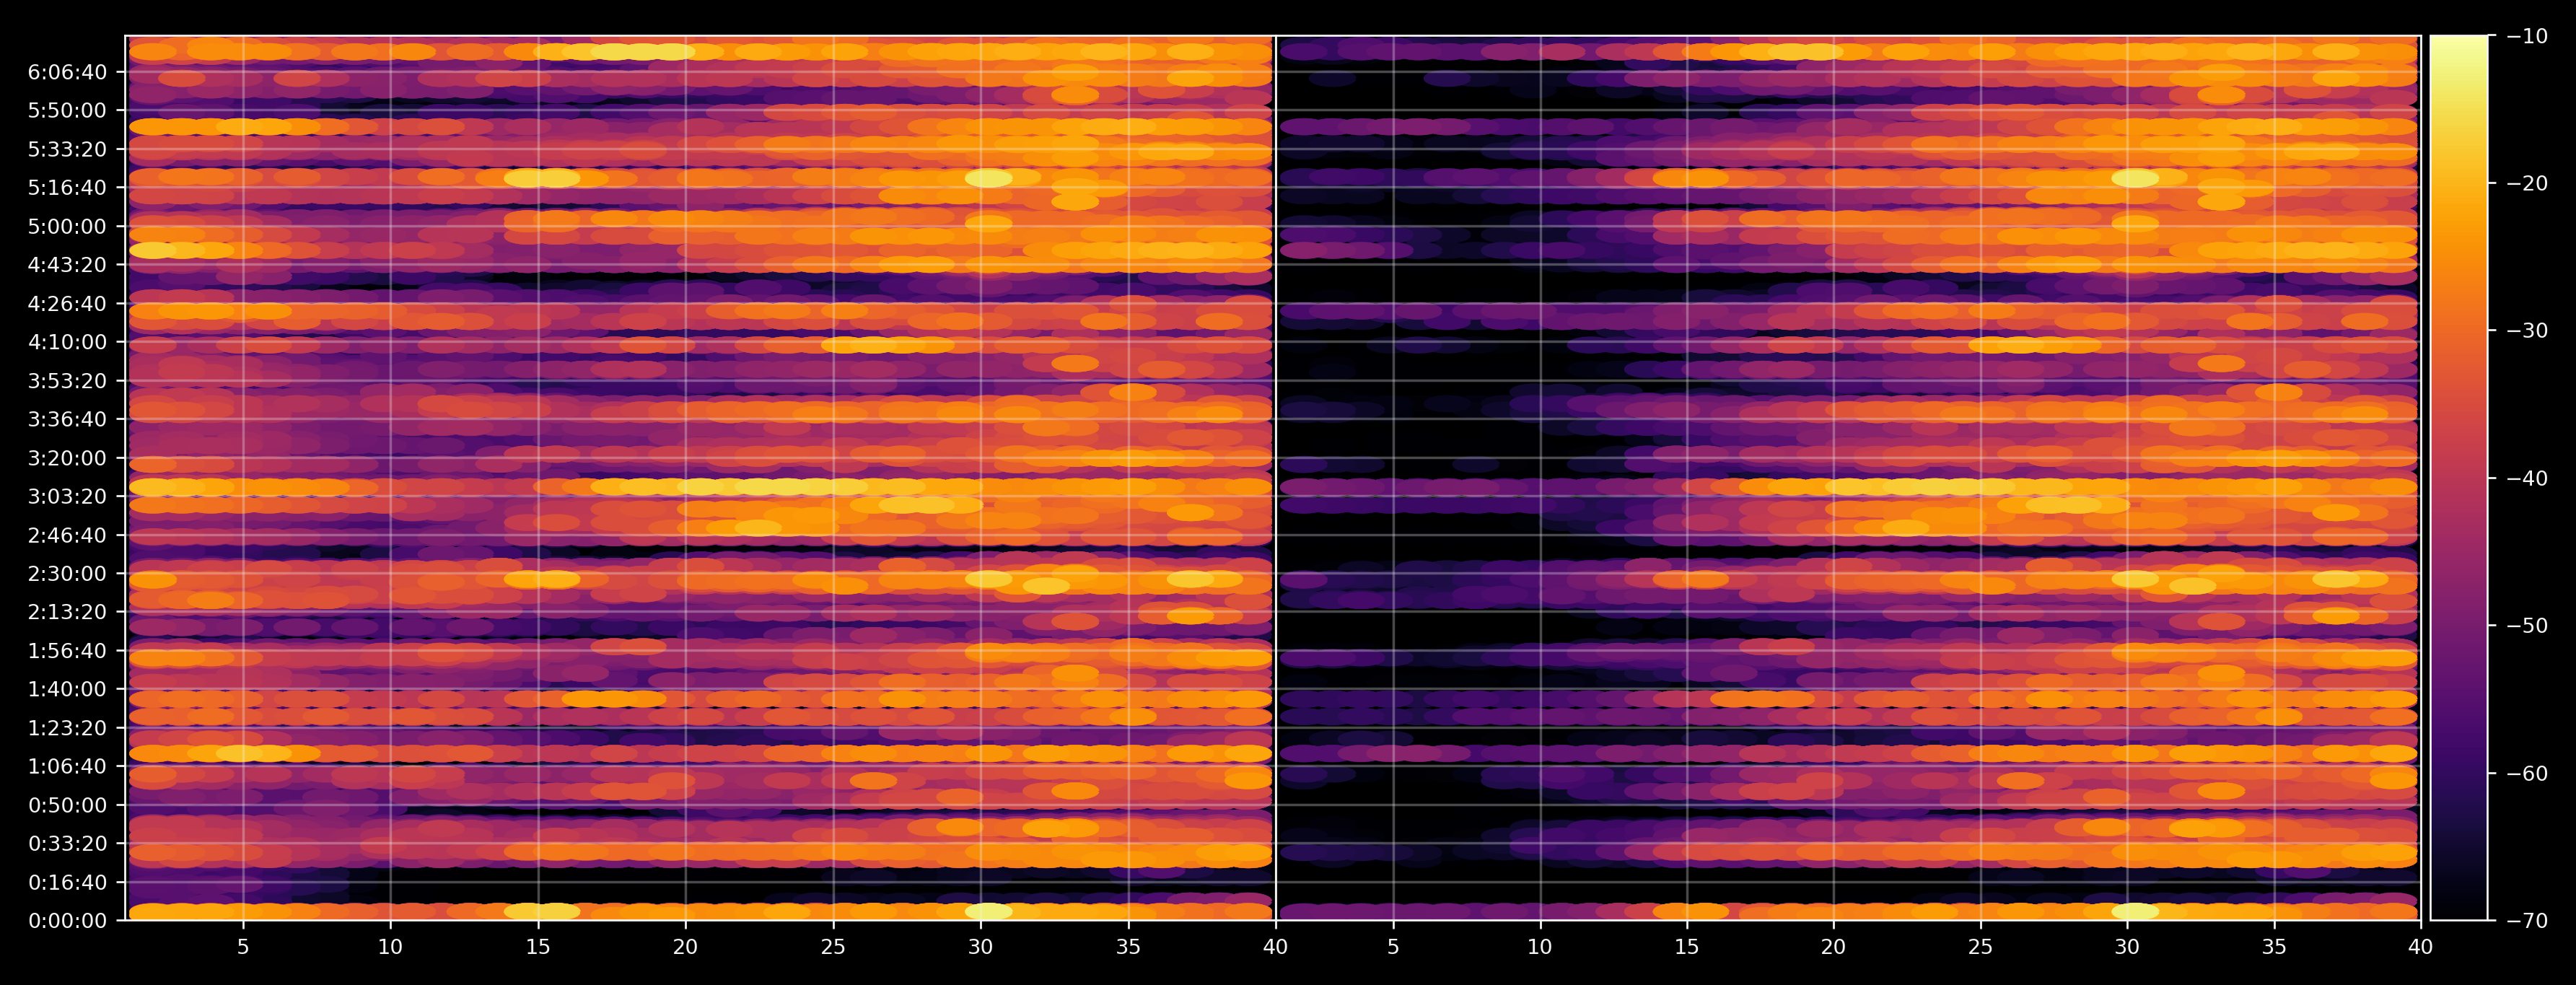Image resolution: width=2576 pixels, height=985 pixels.
Task: Click x-axis label 40 between the two heatmaps
Action: point(1275,947)
